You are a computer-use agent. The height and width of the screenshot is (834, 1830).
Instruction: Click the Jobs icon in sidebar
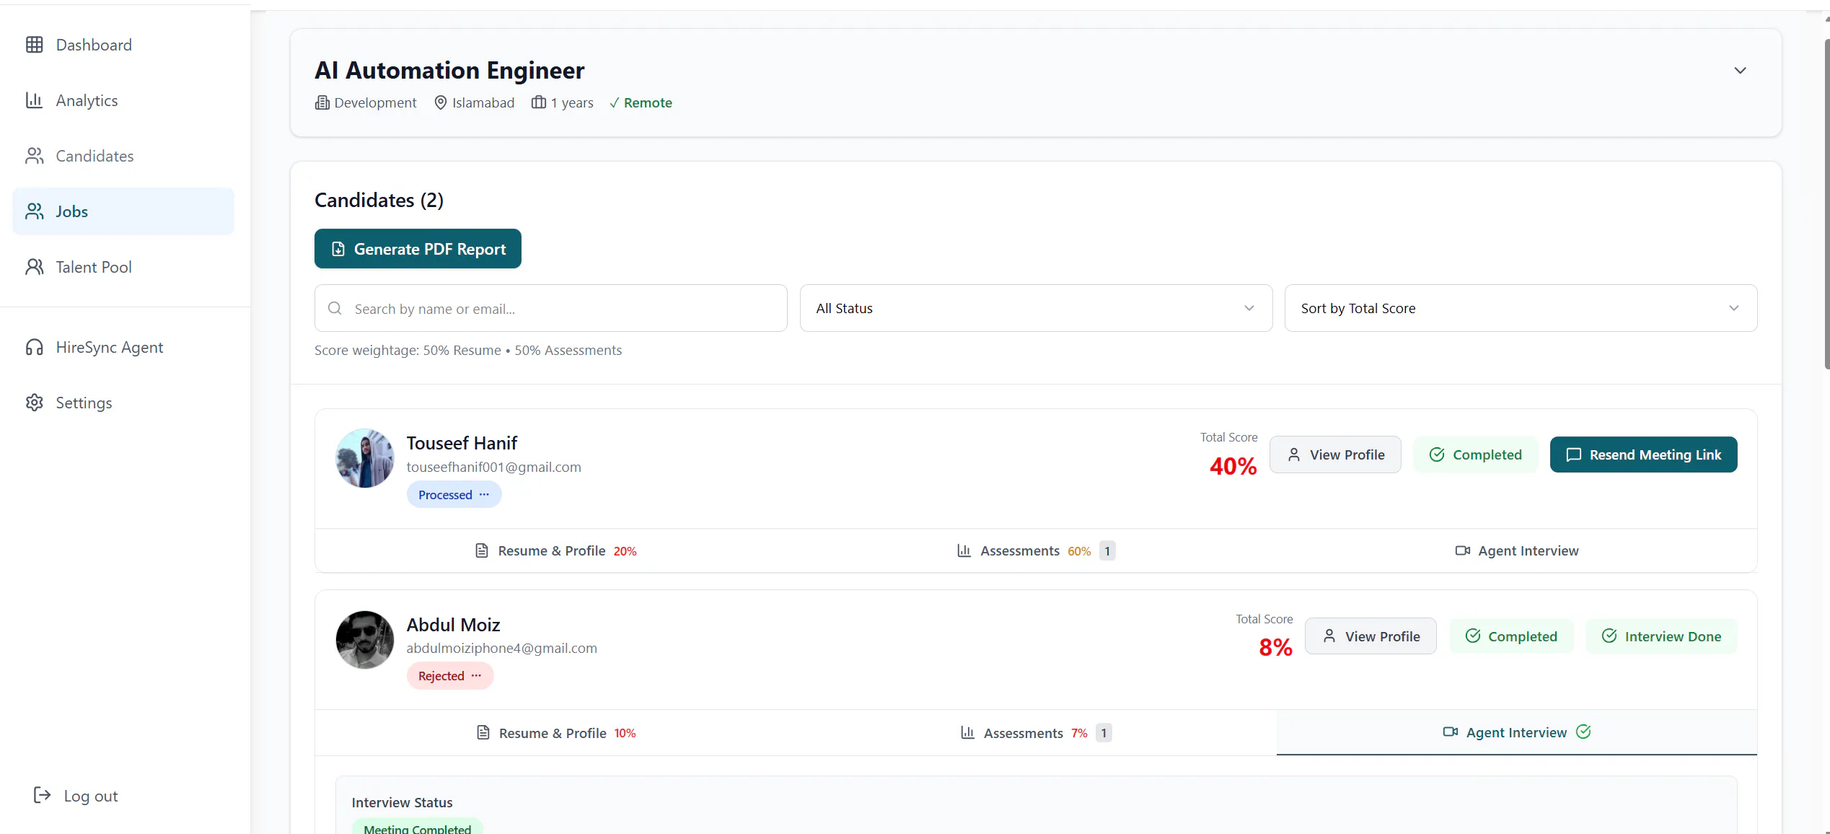35,211
